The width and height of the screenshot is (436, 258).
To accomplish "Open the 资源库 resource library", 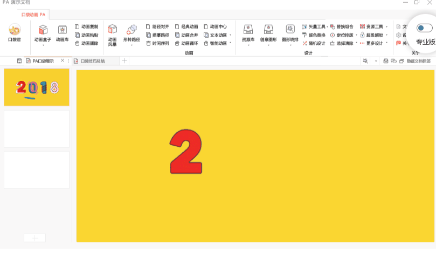I will (248, 33).
